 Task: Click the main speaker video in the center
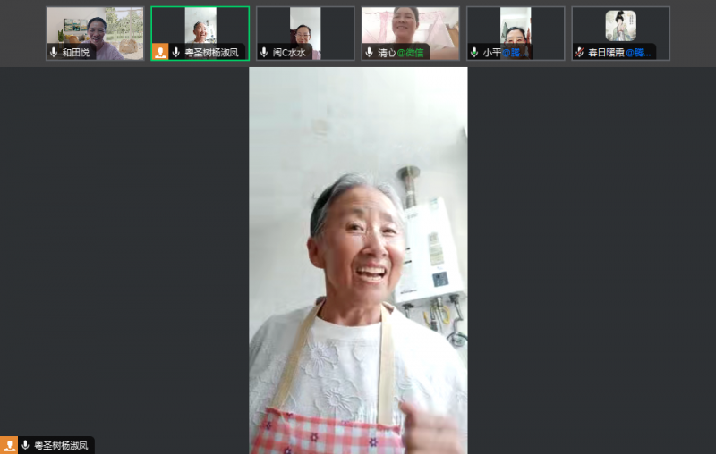[x=358, y=259]
